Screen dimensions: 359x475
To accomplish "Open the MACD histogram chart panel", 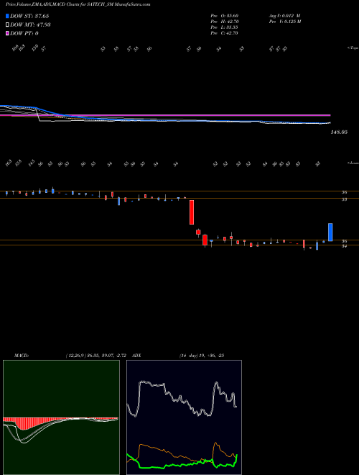I will (61, 417).
